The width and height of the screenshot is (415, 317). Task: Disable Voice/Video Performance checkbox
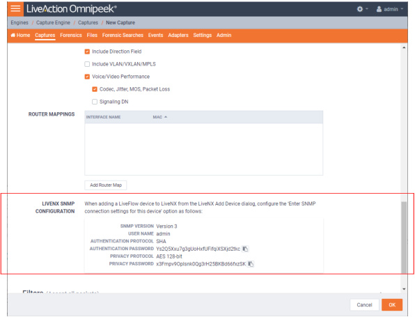point(87,77)
